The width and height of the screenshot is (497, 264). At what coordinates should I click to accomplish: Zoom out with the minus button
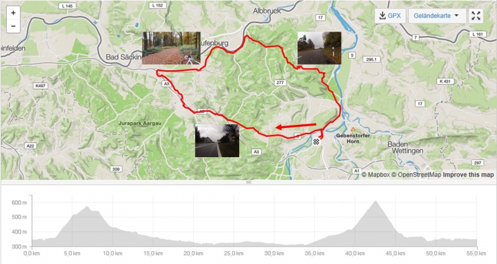13,26
